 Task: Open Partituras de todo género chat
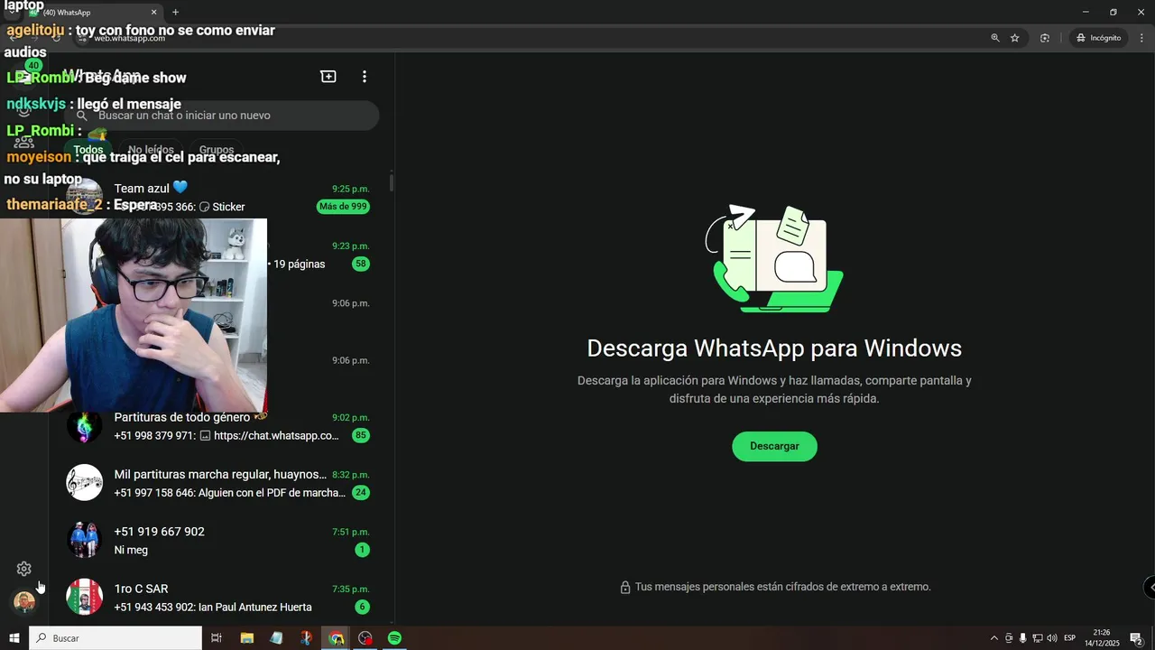point(221,426)
